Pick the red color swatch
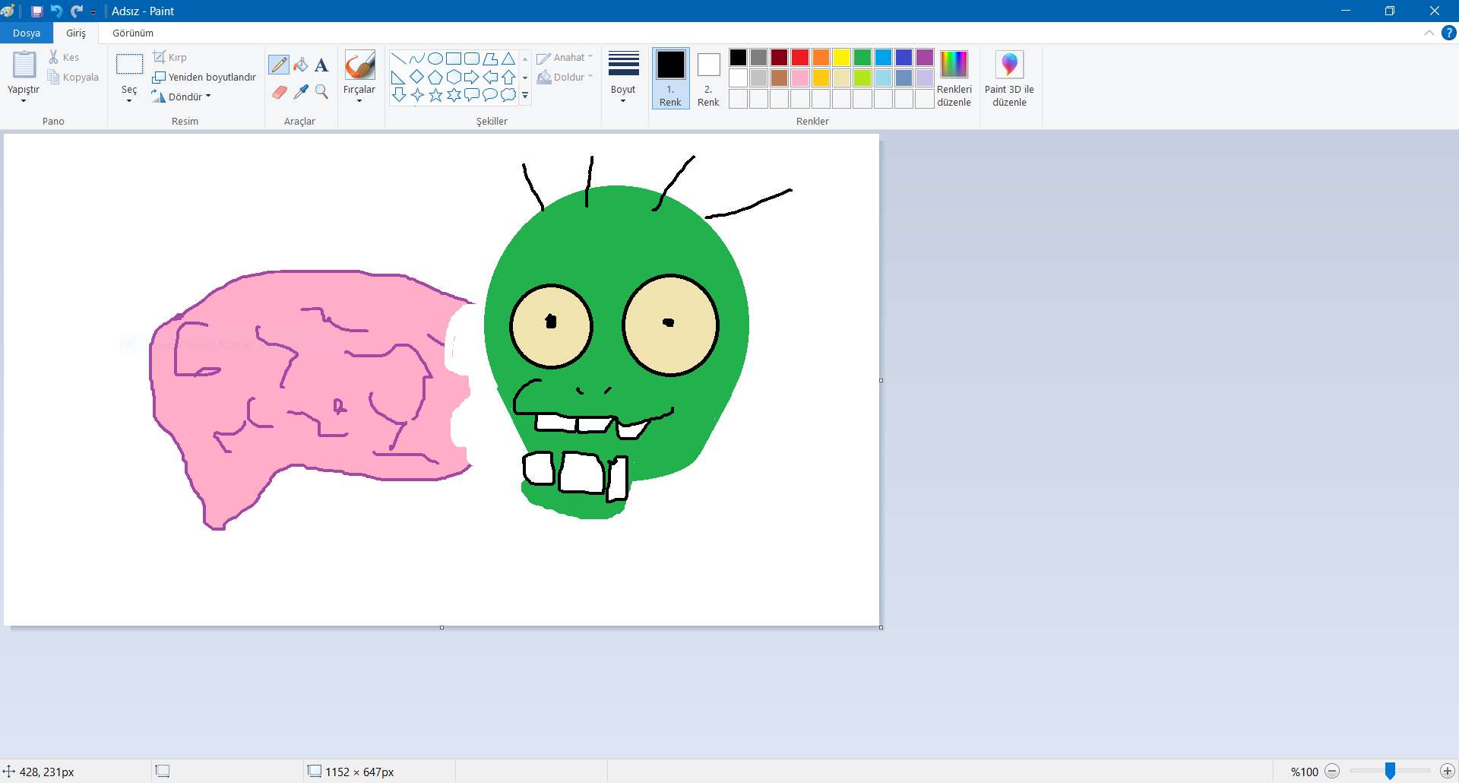 point(799,58)
